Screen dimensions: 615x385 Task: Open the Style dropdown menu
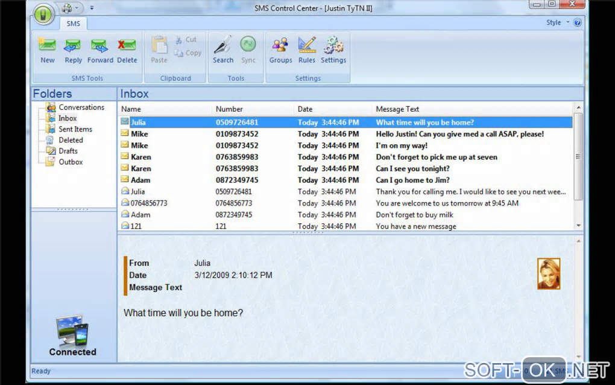coord(557,23)
